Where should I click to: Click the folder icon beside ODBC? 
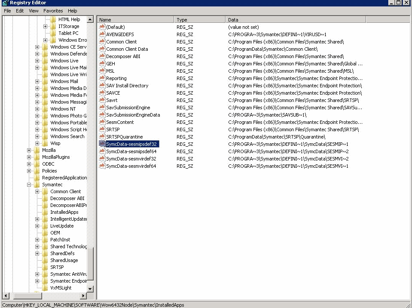click(37, 164)
